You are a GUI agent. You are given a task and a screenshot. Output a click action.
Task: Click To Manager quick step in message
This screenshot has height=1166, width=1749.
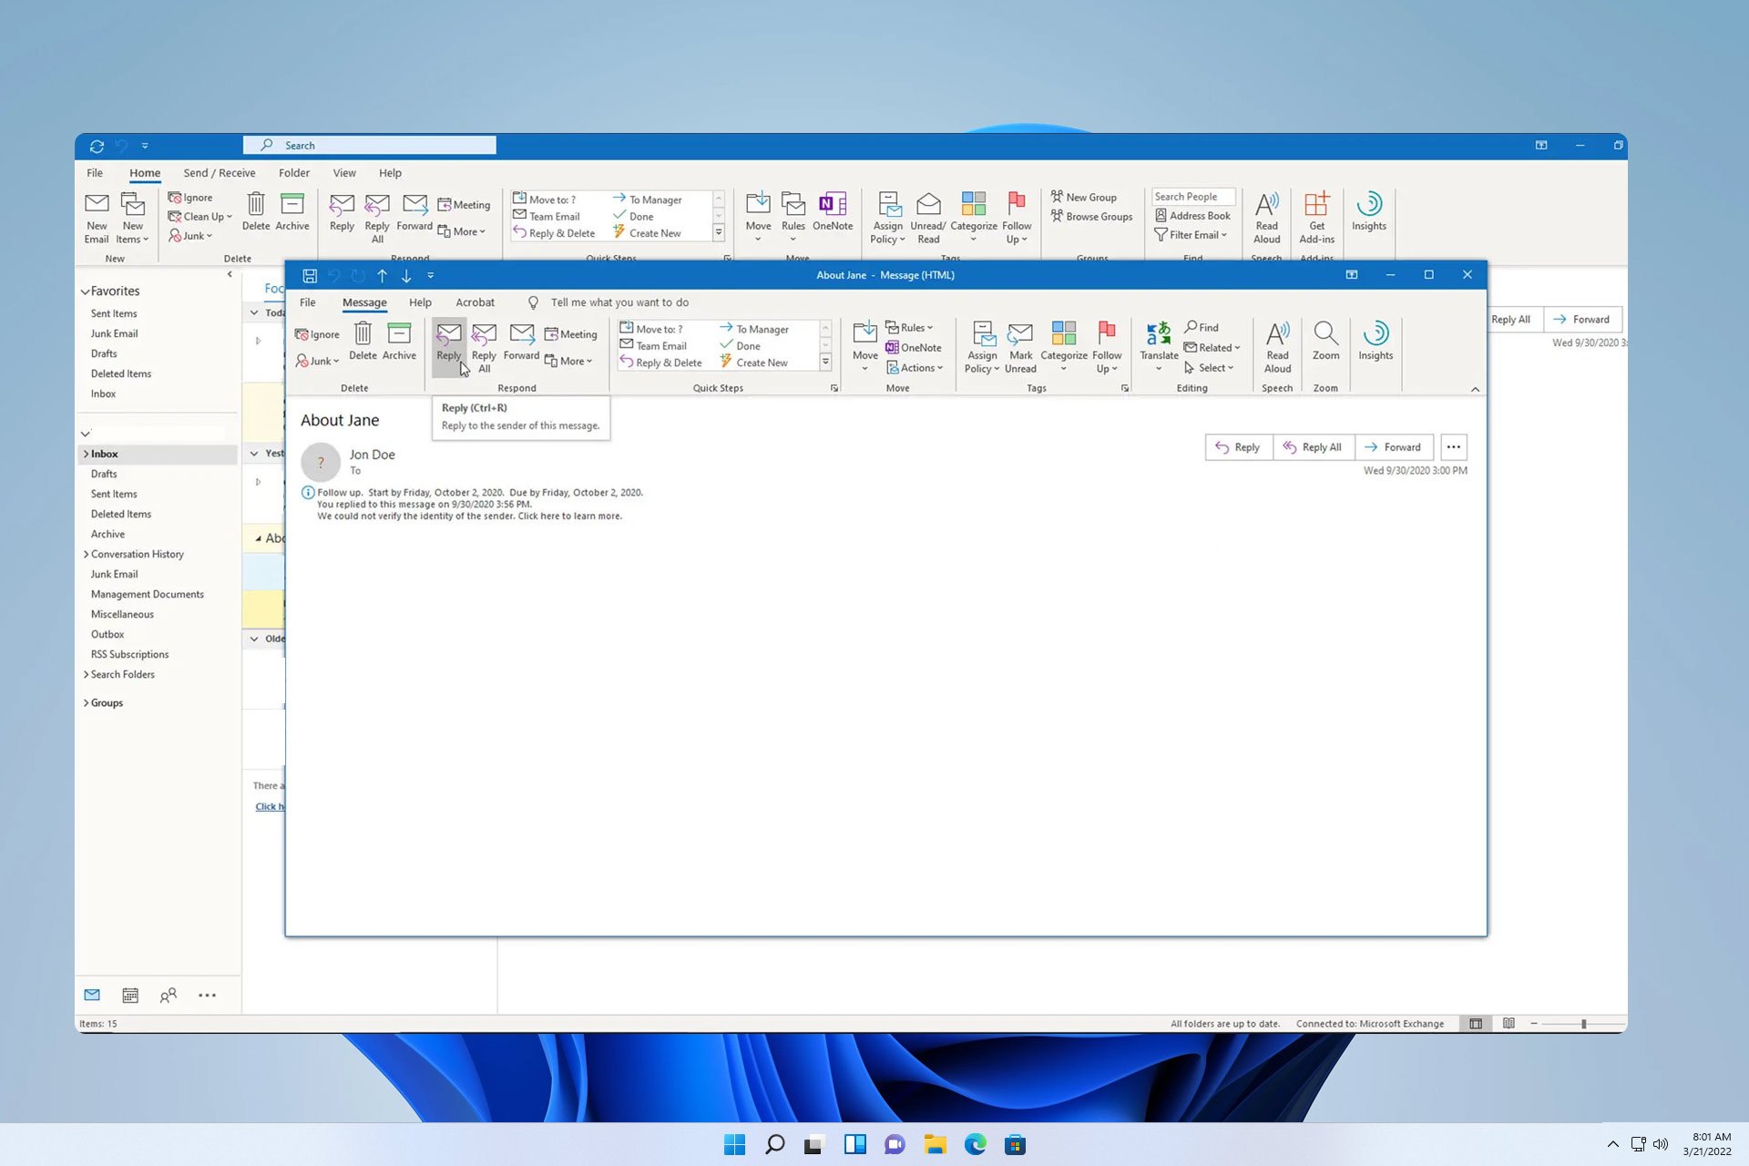pos(754,329)
